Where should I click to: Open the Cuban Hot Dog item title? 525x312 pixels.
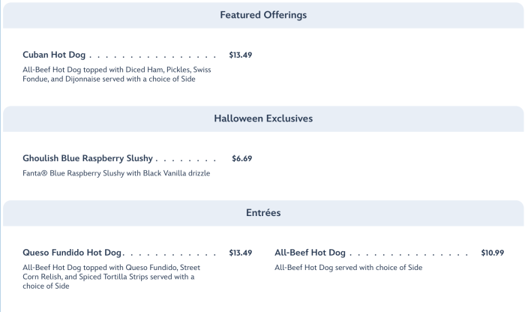tap(55, 55)
